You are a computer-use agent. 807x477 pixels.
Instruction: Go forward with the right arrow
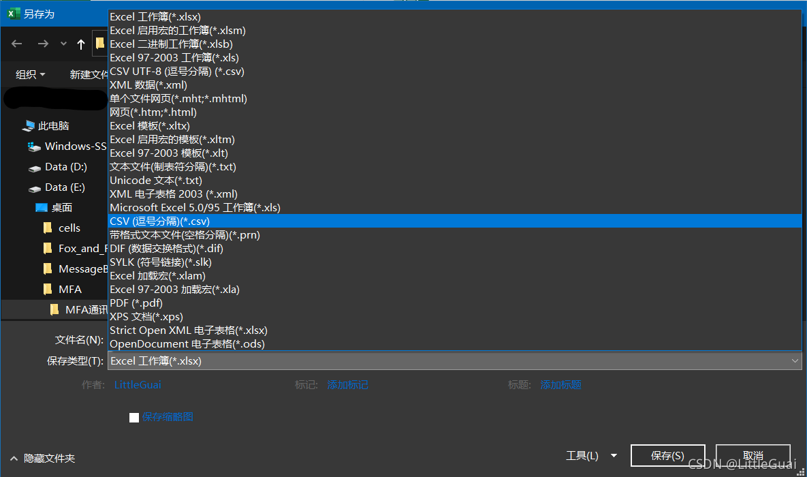43,44
